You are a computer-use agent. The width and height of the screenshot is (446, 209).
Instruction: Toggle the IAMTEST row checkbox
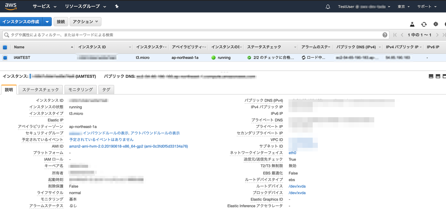tap(5, 58)
